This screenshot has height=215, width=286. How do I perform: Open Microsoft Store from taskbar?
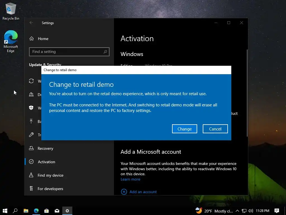pyautogui.click(x=47, y=211)
